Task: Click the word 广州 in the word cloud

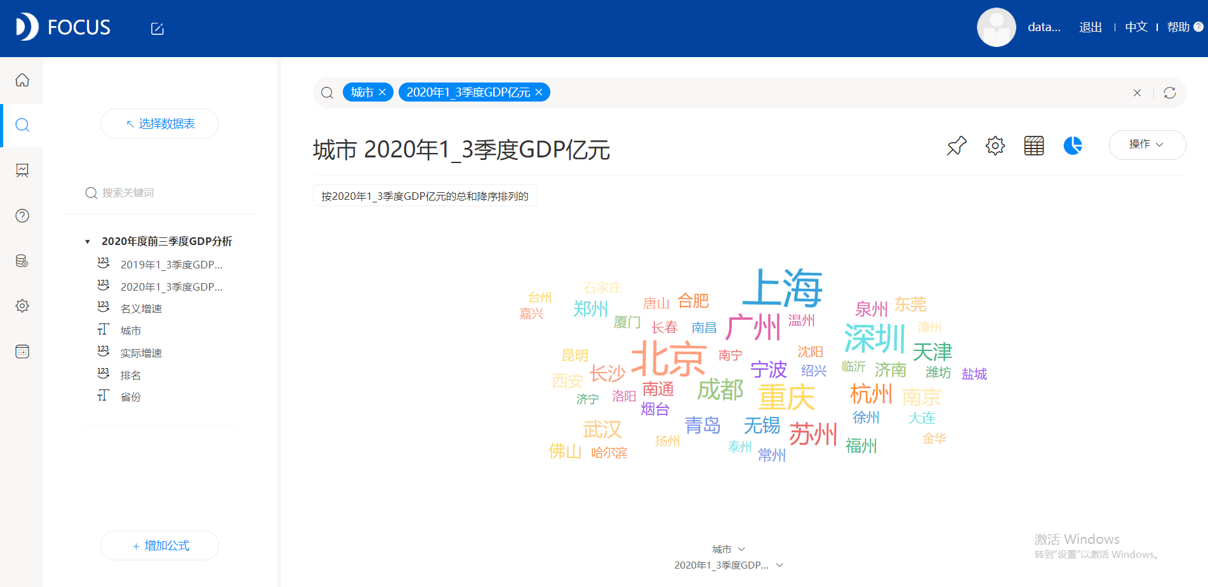Action: (x=753, y=327)
